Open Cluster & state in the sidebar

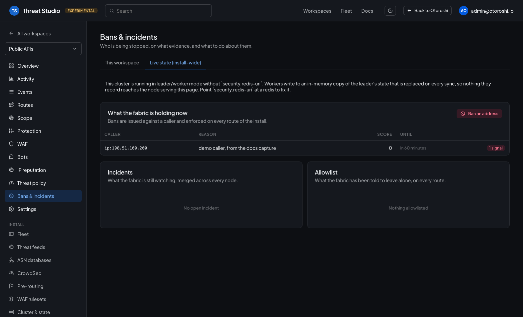tap(43, 312)
